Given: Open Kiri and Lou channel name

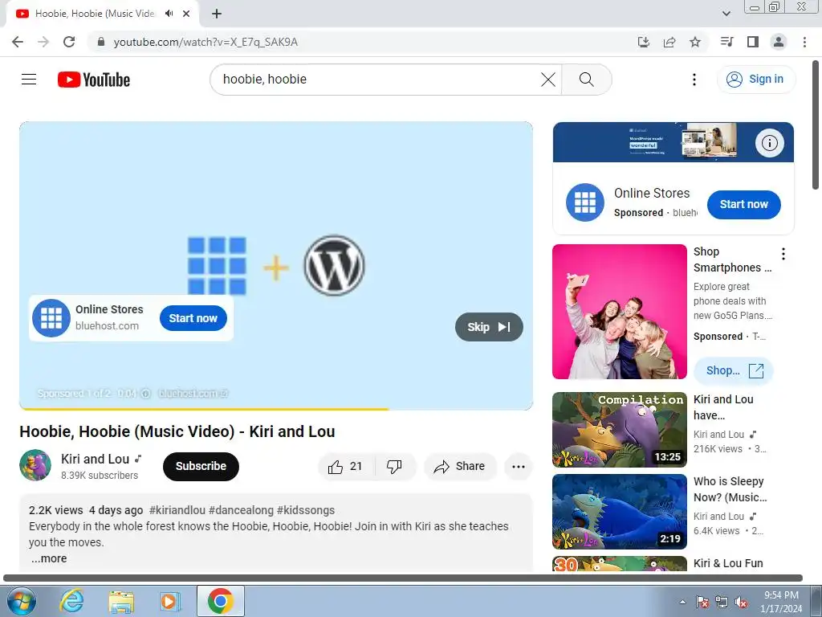Looking at the screenshot, I should click(x=95, y=459).
